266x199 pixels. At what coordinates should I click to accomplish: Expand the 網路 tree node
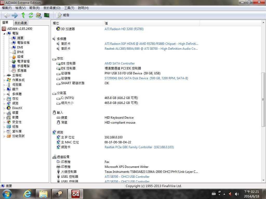4,103
